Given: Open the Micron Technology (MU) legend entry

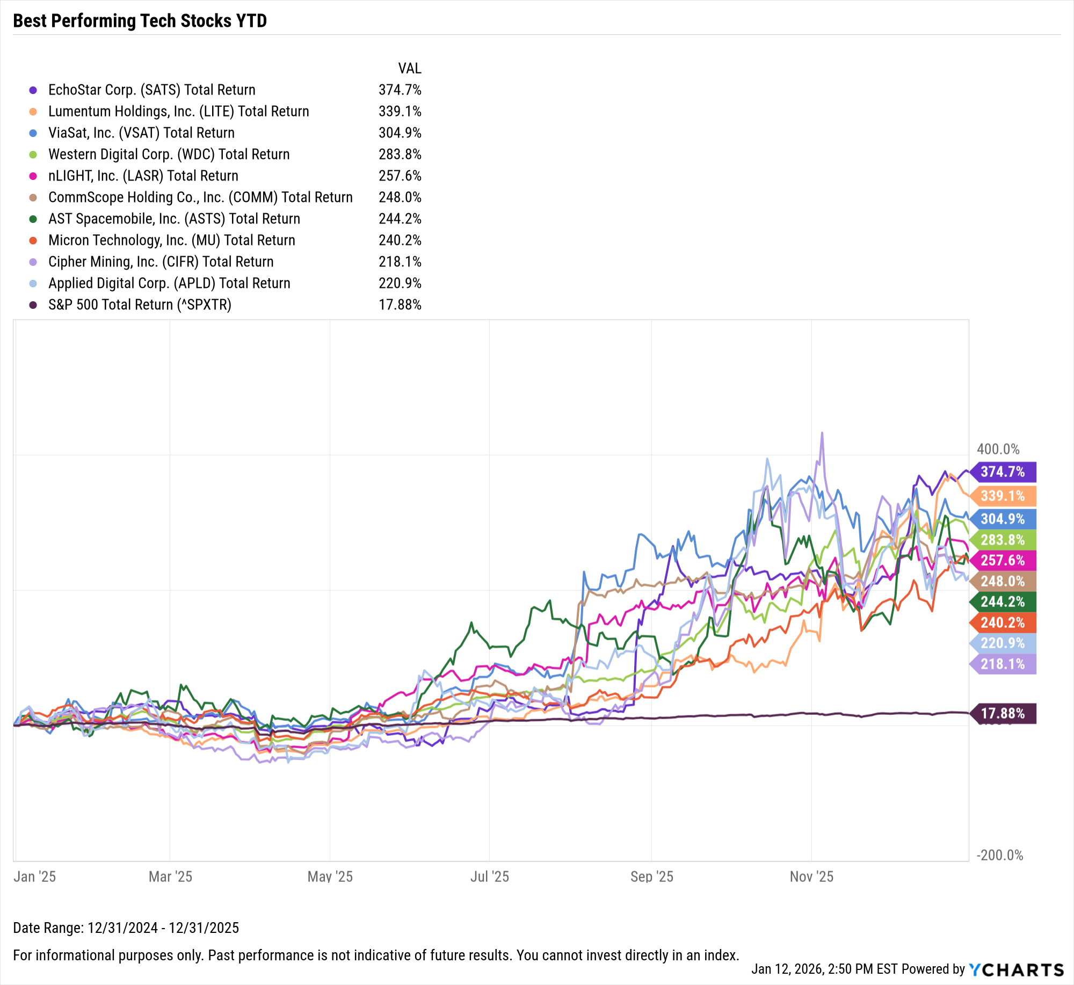Looking at the screenshot, I should pos(171,241).
